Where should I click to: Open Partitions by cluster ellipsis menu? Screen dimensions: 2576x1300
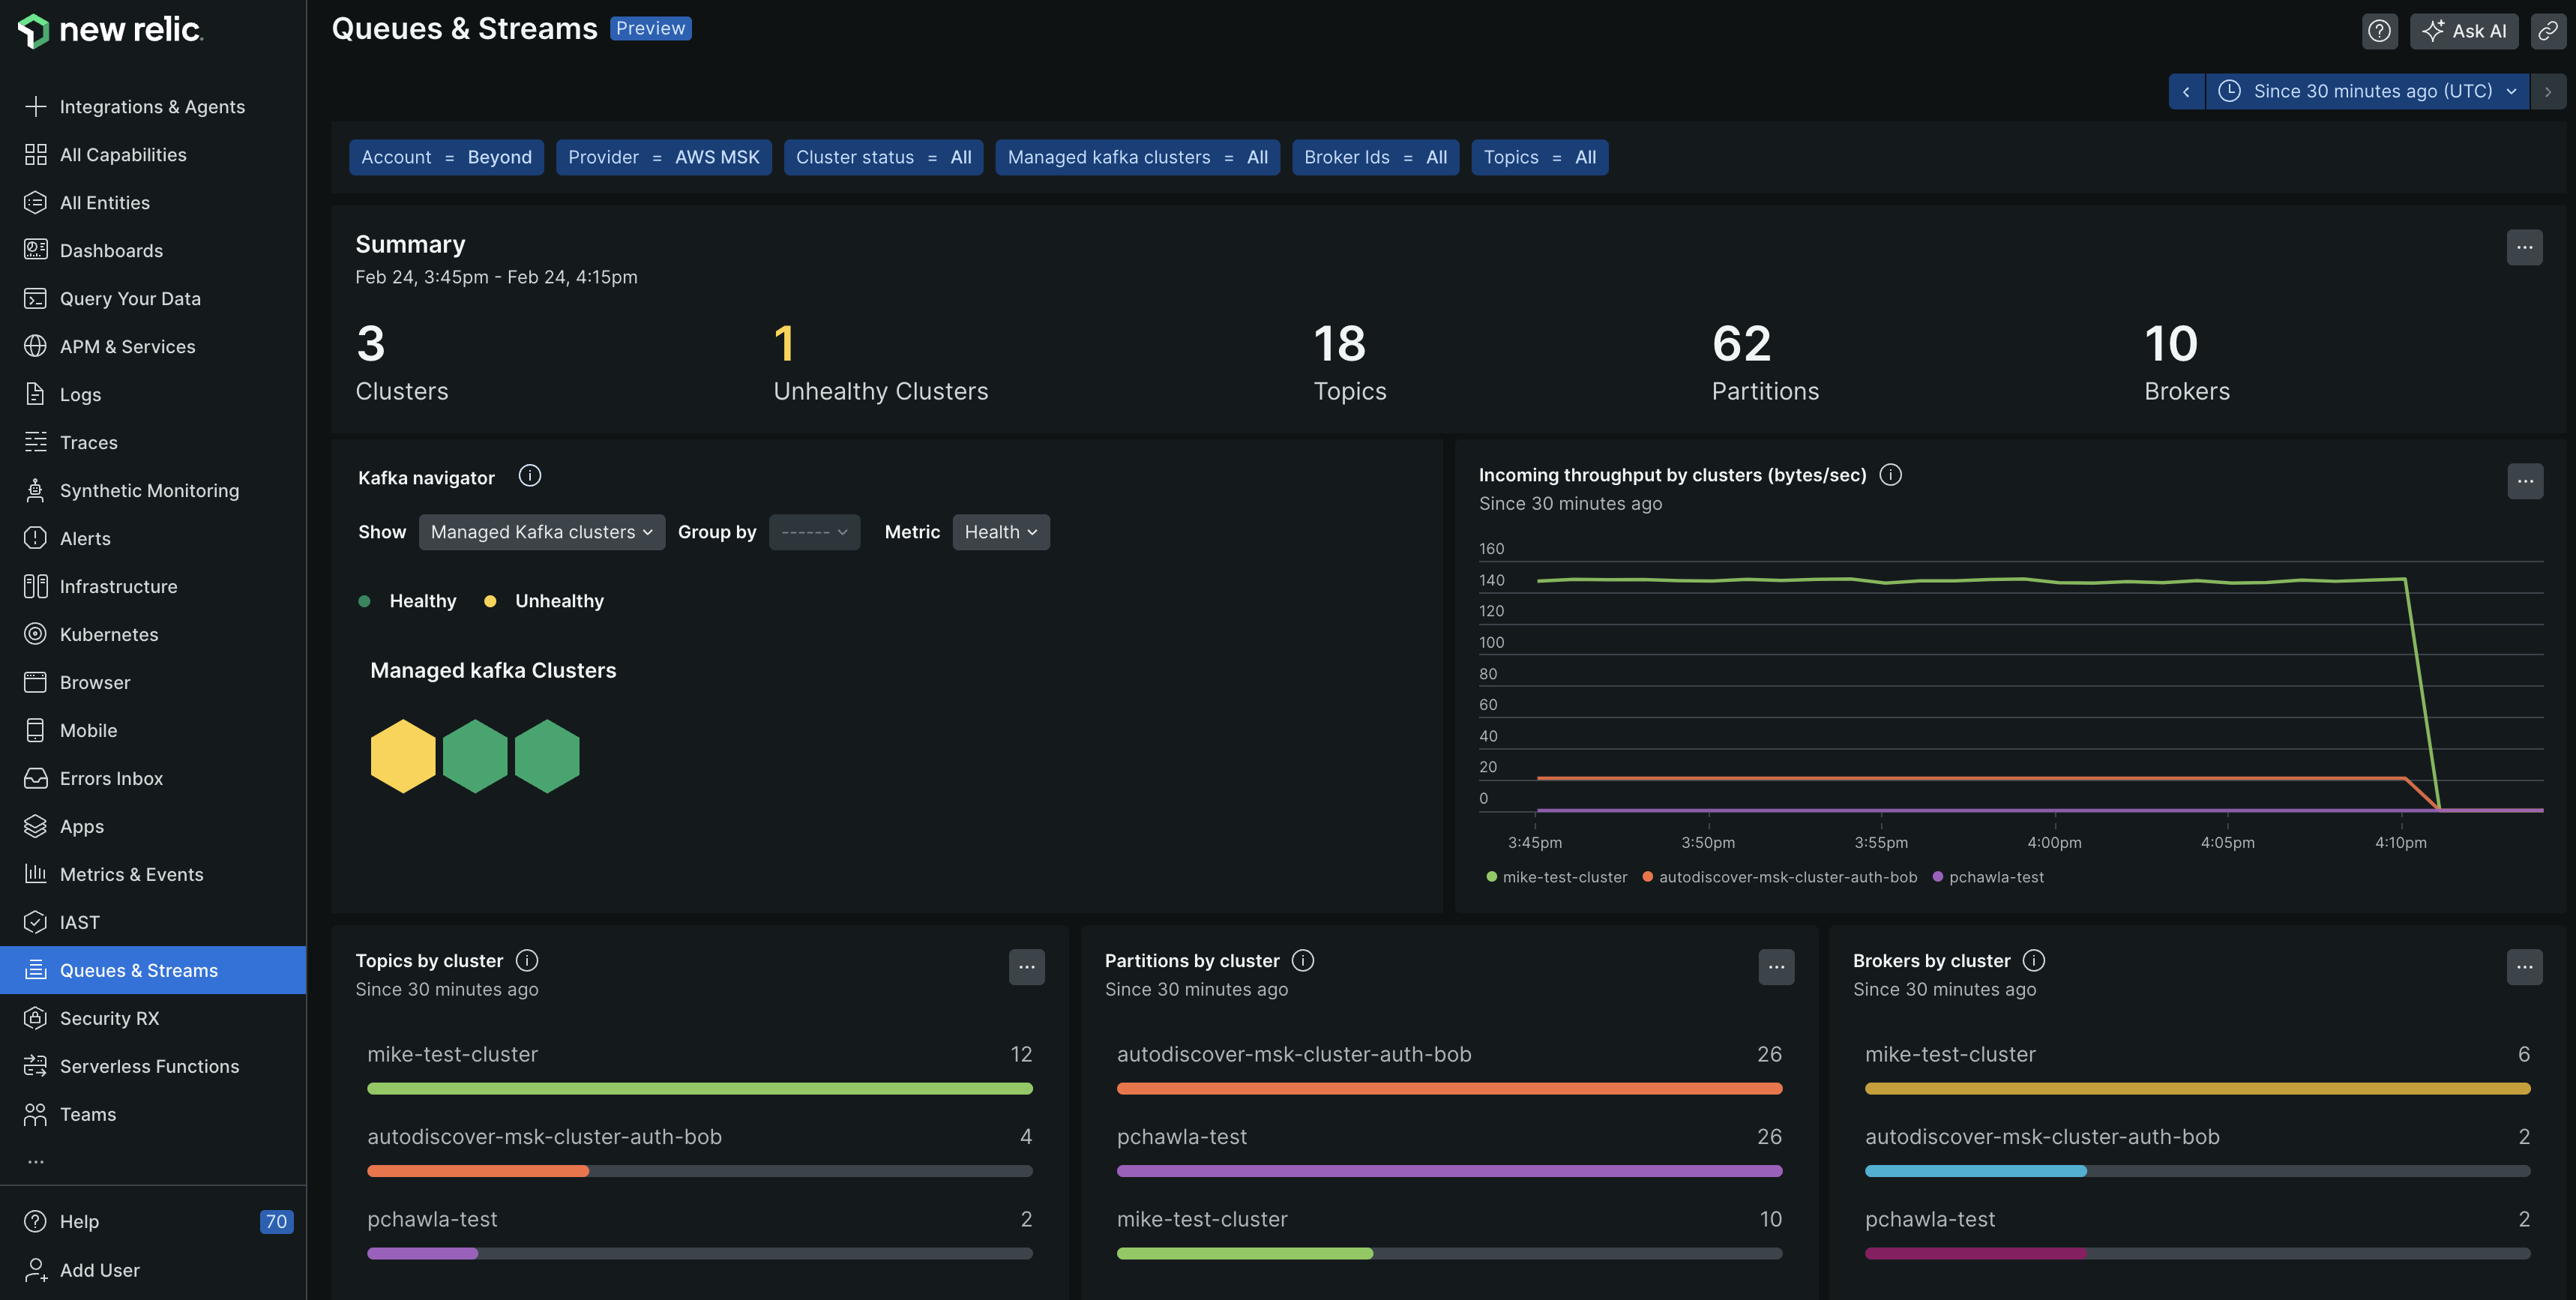coord(1775,967)
